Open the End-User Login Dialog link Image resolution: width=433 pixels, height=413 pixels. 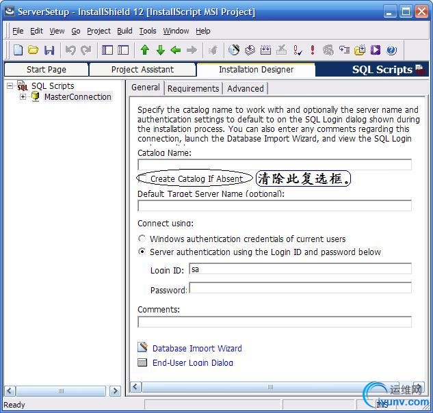tap(193, 363)
